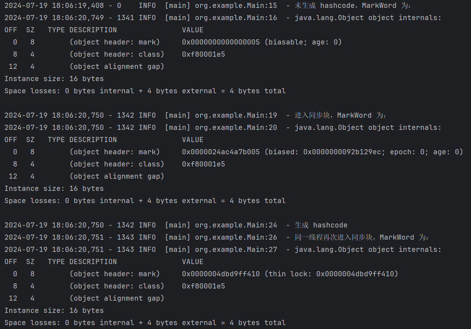471x329 pixels.
Task: Click the "未生成 hashcode" log message
Action: [x=324, y=6]
